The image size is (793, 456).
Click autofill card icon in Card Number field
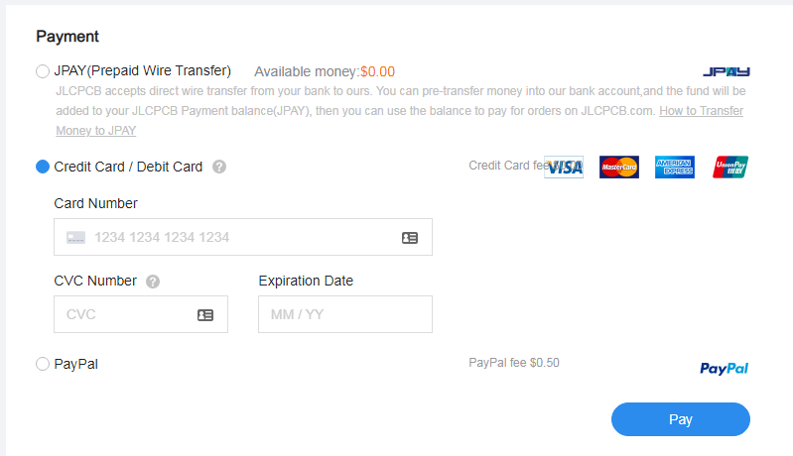click(410, 237)
